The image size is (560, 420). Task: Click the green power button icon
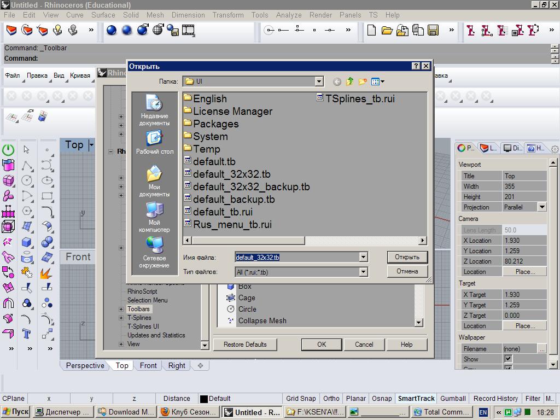(8, 150)
